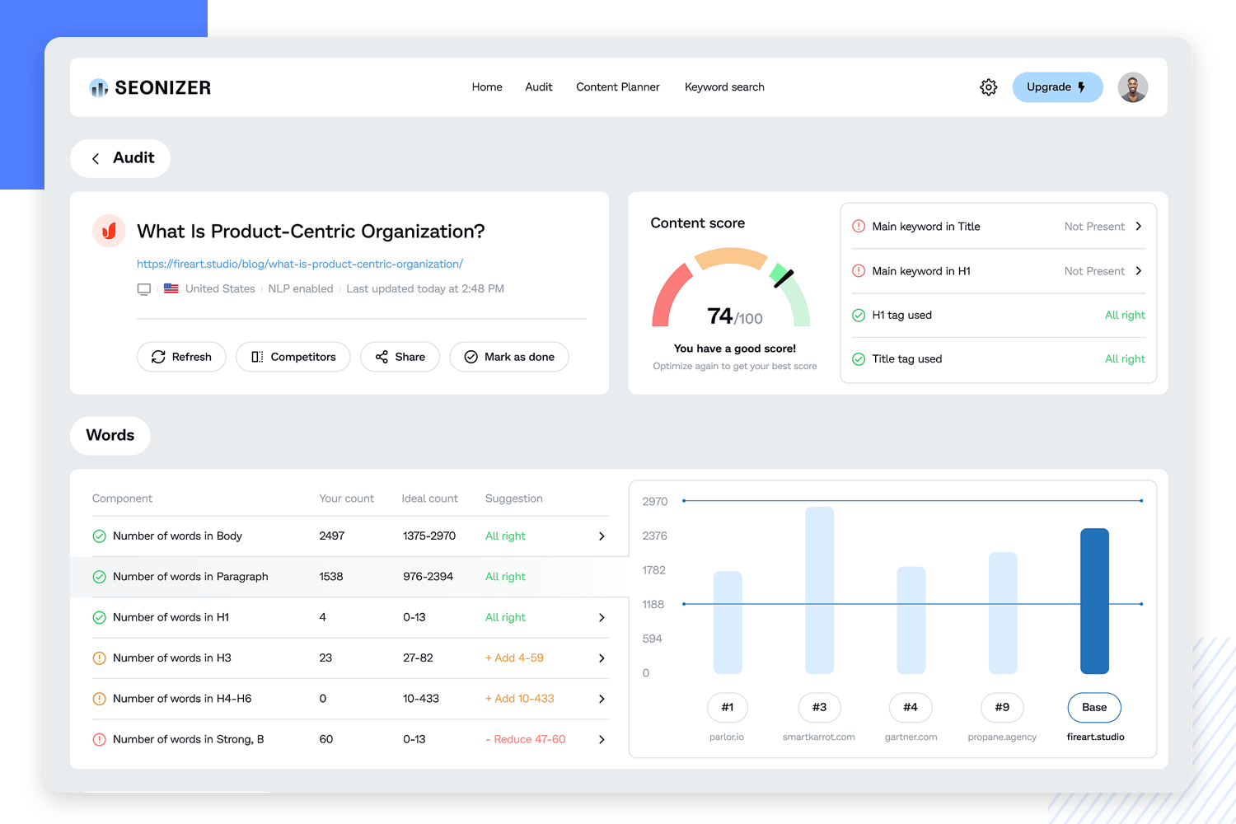Viewport: 1236px width, 824px height.
Task: Select the Words section tab
Action: [110, 435]
